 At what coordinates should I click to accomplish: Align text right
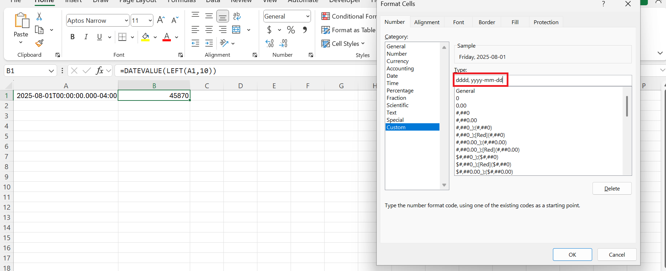[223, 30]
